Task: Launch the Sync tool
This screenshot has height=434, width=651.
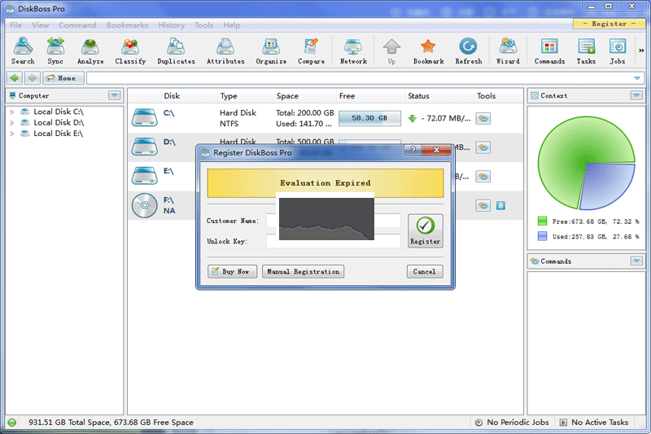Action: point(55,50)
